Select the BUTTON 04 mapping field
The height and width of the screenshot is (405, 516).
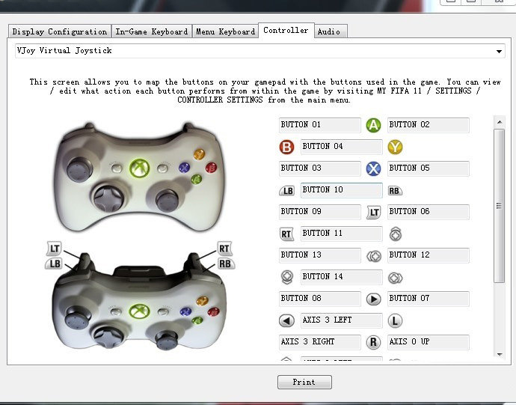tap(342, 147)
